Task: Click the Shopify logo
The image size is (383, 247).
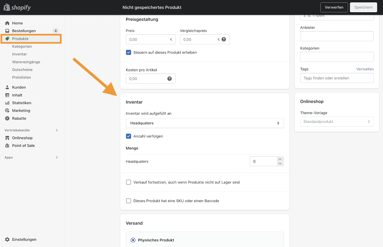Action: coord(17,7)
